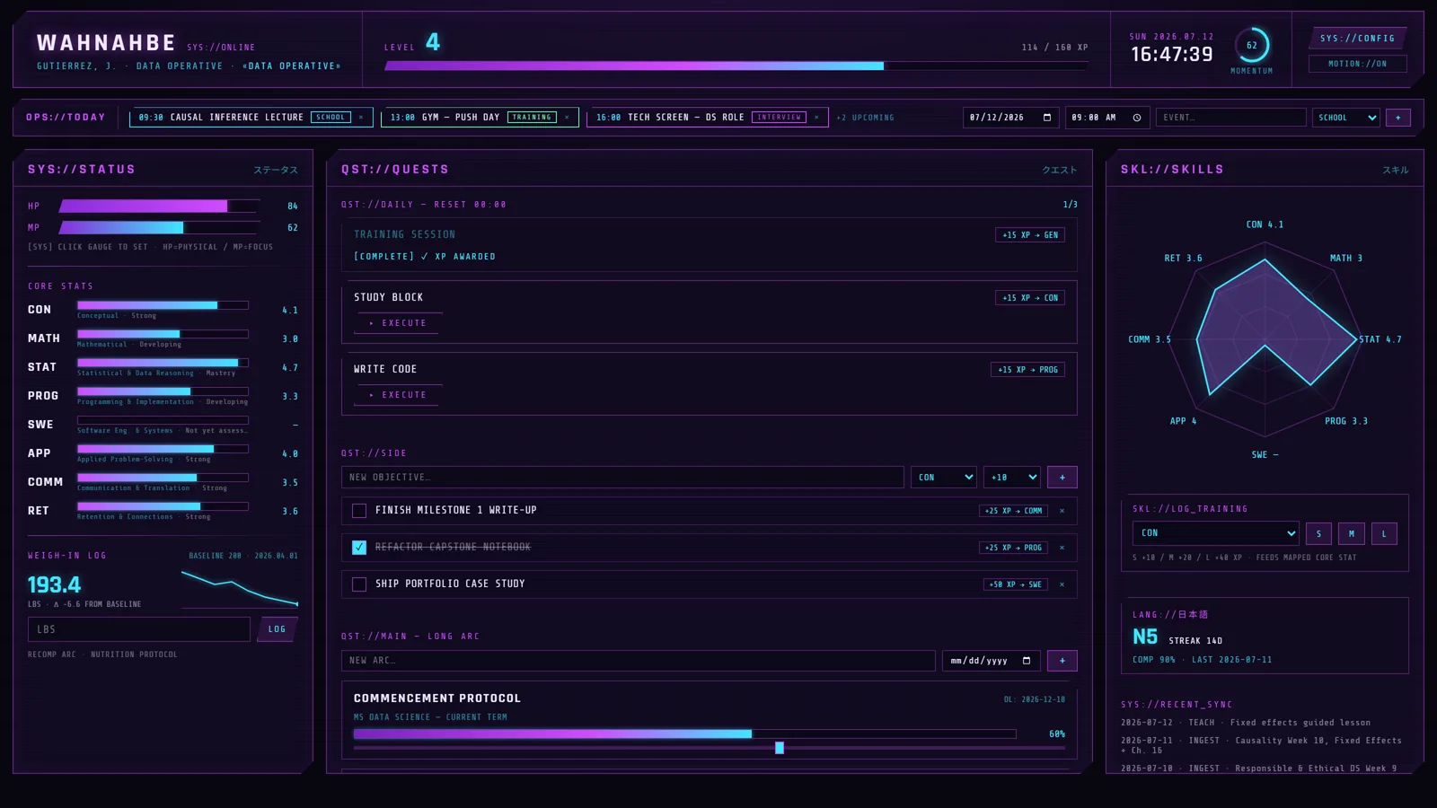Click the 2026-07-11 INGEST sync entry
Screen dimensions: 1437x808
coord(1261,745)
